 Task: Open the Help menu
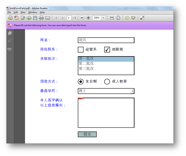coord(42,12)
